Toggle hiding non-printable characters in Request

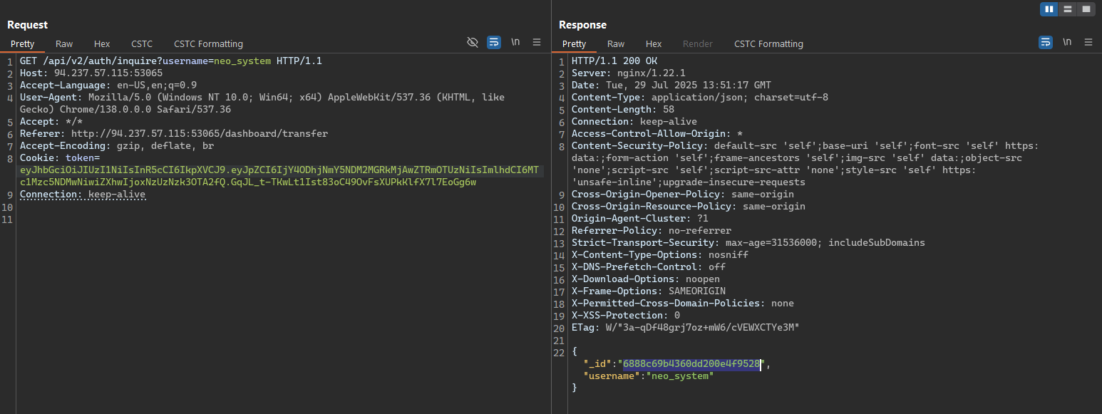(472, 43)
